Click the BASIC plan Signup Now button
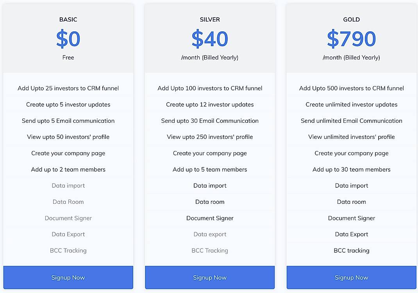 (68, 277)
